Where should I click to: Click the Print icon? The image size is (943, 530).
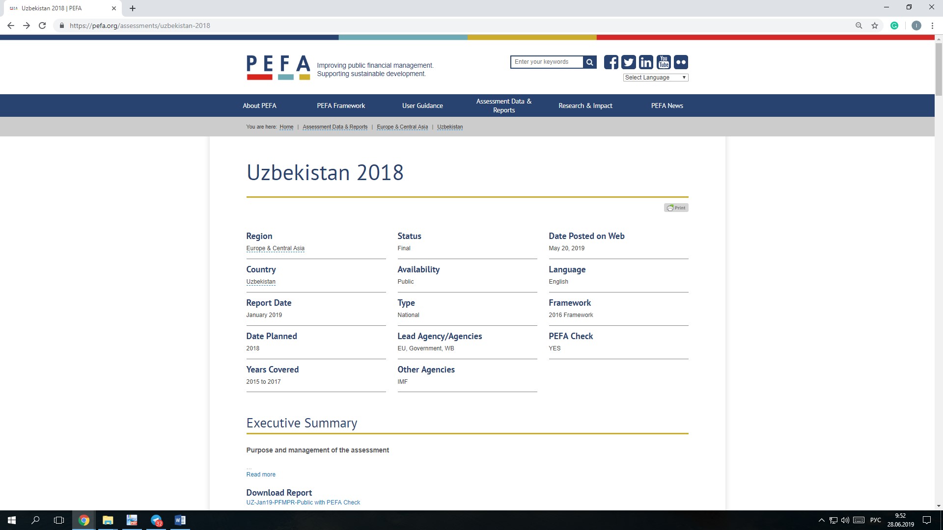point(676,207)
